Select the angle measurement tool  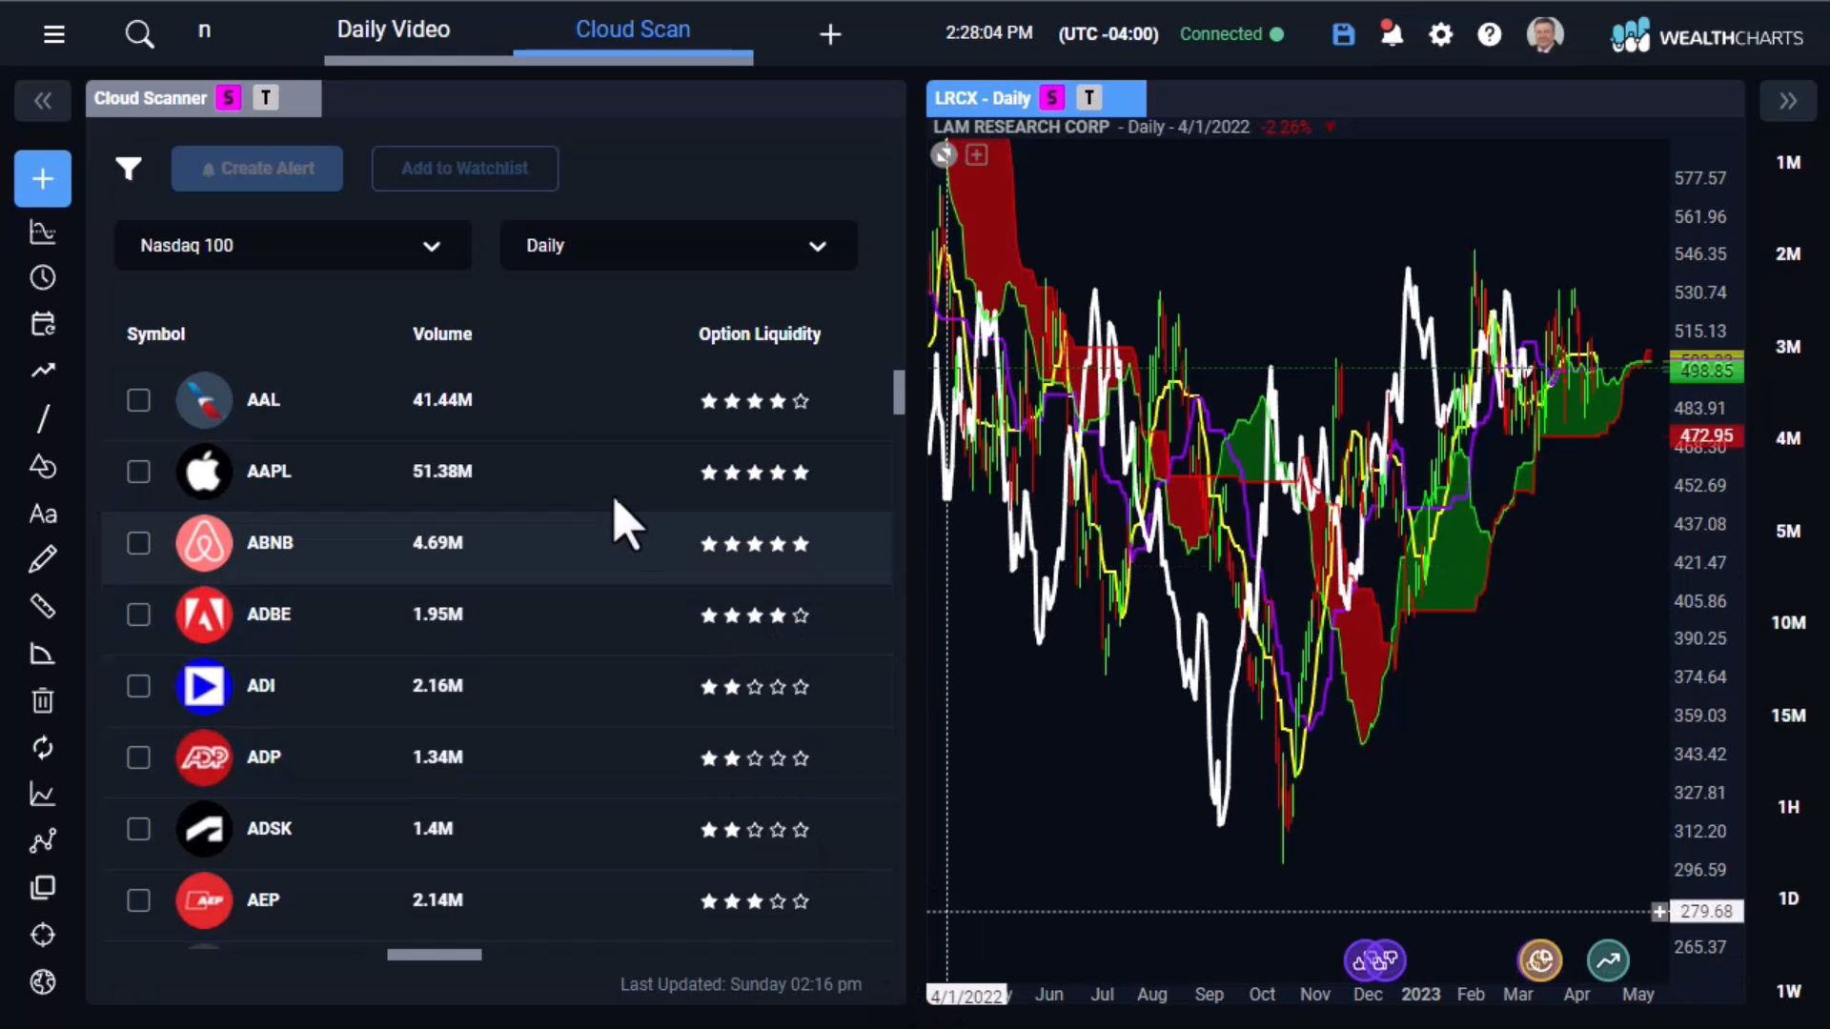coord(43,654)
